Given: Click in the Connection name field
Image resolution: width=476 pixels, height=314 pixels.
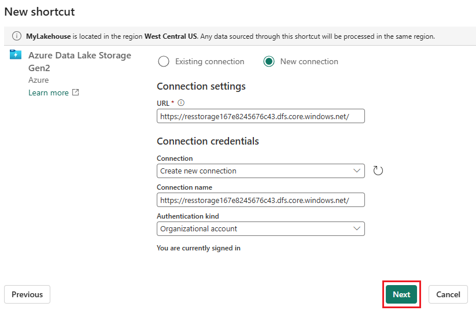Looking at the screenshot, I should [x=261, y=200].
